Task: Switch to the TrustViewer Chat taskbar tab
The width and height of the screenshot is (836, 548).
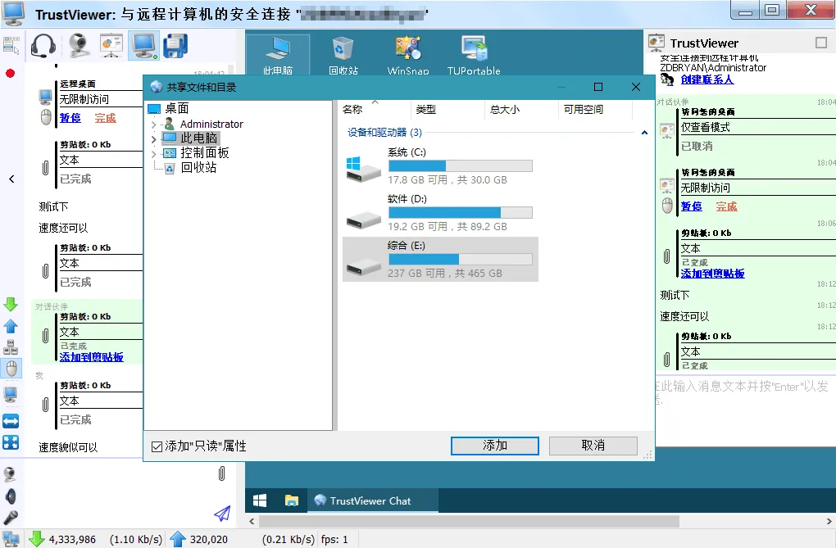Action: coord(373,500)
